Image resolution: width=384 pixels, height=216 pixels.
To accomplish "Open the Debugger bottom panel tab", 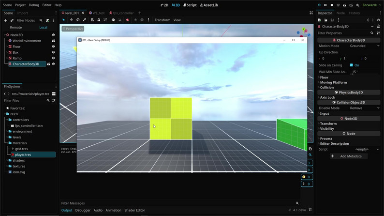I will (x=83, y=210).
